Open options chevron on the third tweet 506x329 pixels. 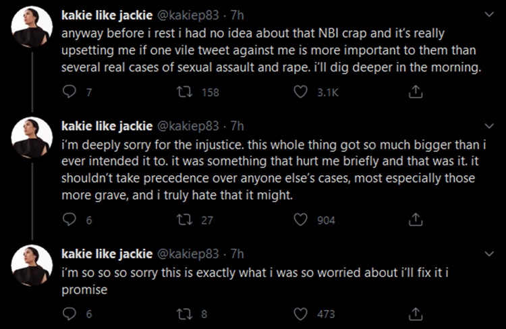pos(490,254)
